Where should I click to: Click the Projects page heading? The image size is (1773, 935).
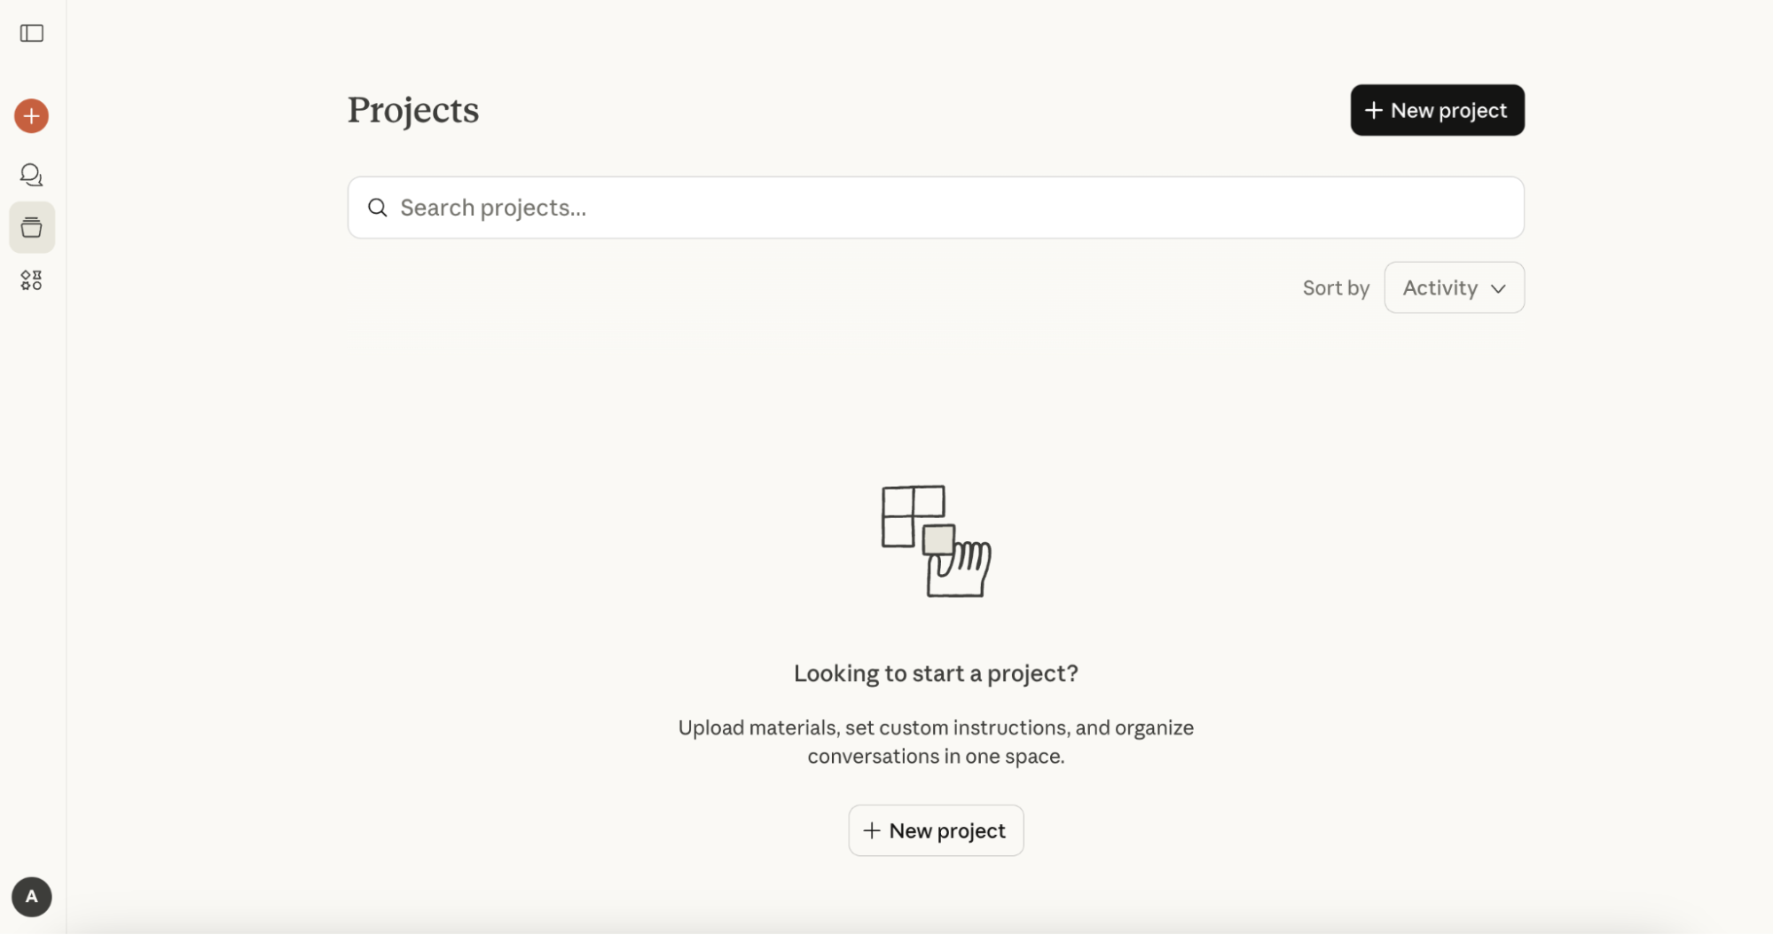(413, 110)
